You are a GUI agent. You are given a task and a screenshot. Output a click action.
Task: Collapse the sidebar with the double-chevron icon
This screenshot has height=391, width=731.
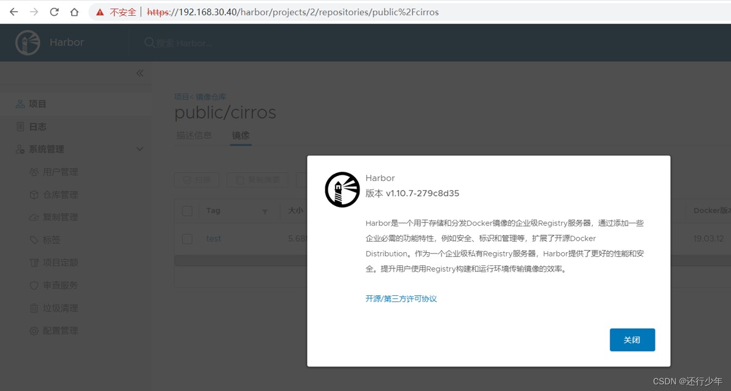(x=139, y=73)
